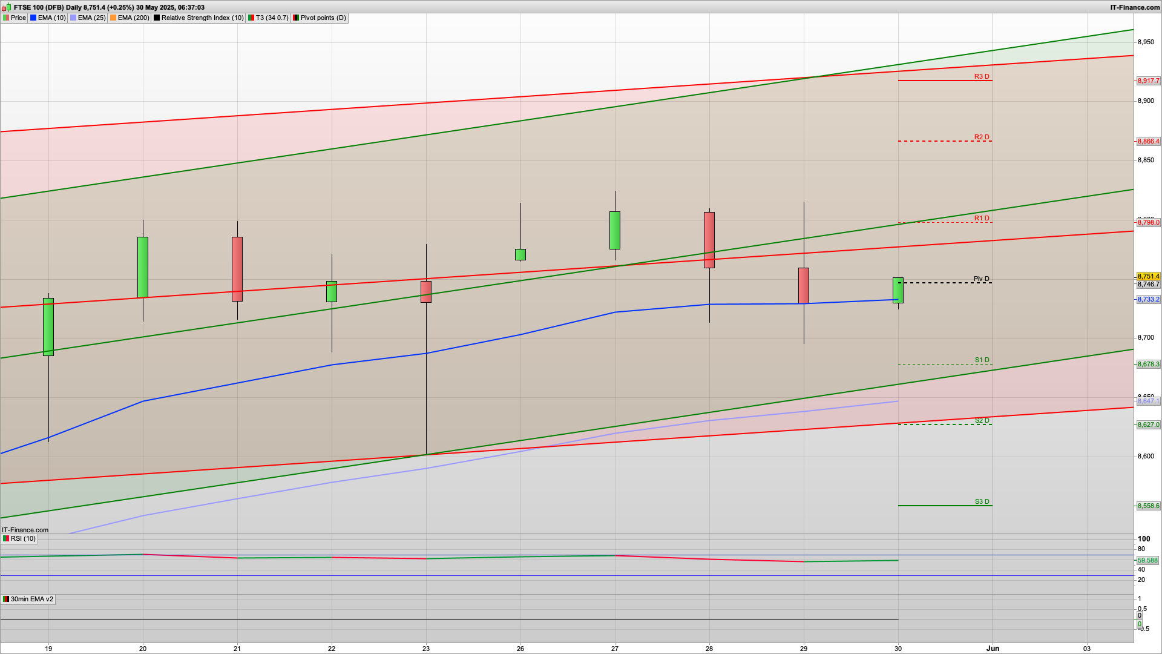Click the 8,558.6 price axis tag
This screenshot has height=654, width=1162.
pos(1148,506)
